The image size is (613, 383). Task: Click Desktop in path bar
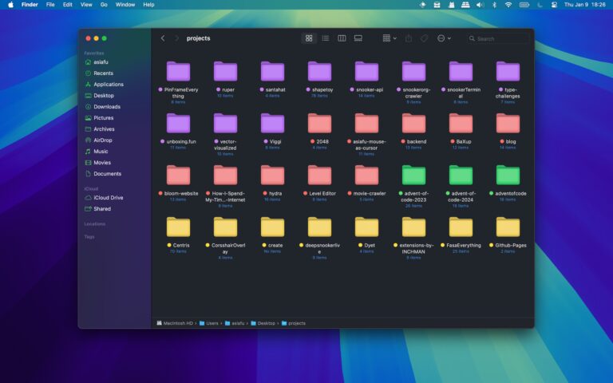(263, 323)
